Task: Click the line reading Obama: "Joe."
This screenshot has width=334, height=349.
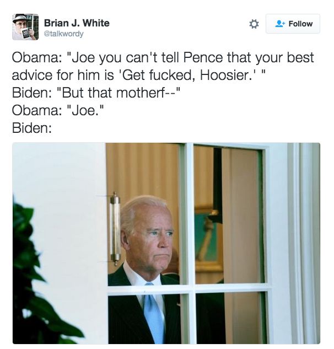Action: coord(58,110)
